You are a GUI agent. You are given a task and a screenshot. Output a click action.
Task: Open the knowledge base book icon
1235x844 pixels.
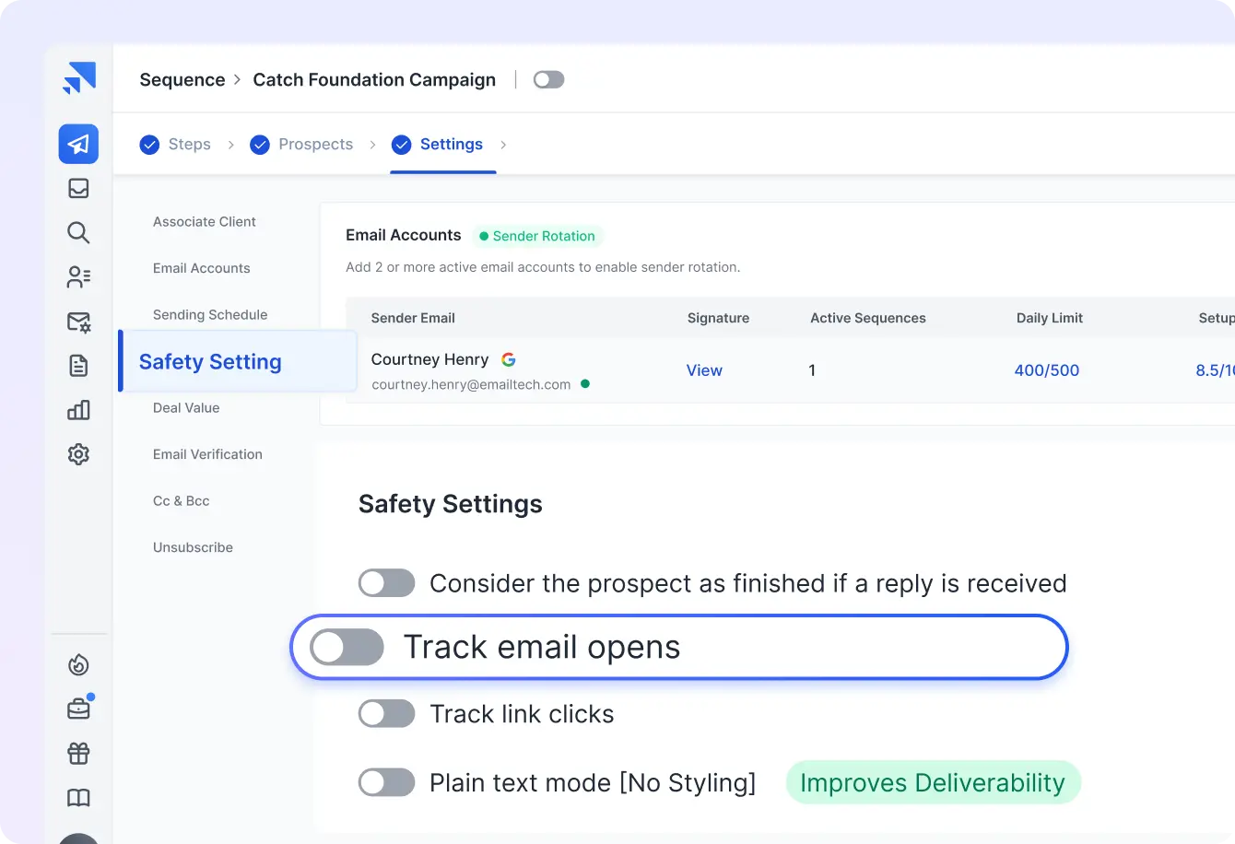[78, 798]
